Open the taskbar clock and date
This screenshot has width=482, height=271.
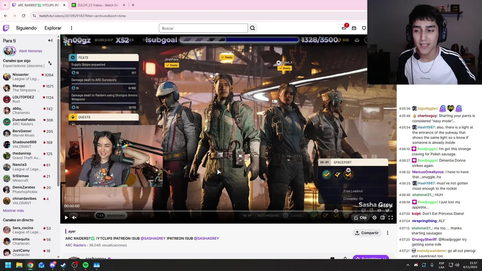[470, 265]
